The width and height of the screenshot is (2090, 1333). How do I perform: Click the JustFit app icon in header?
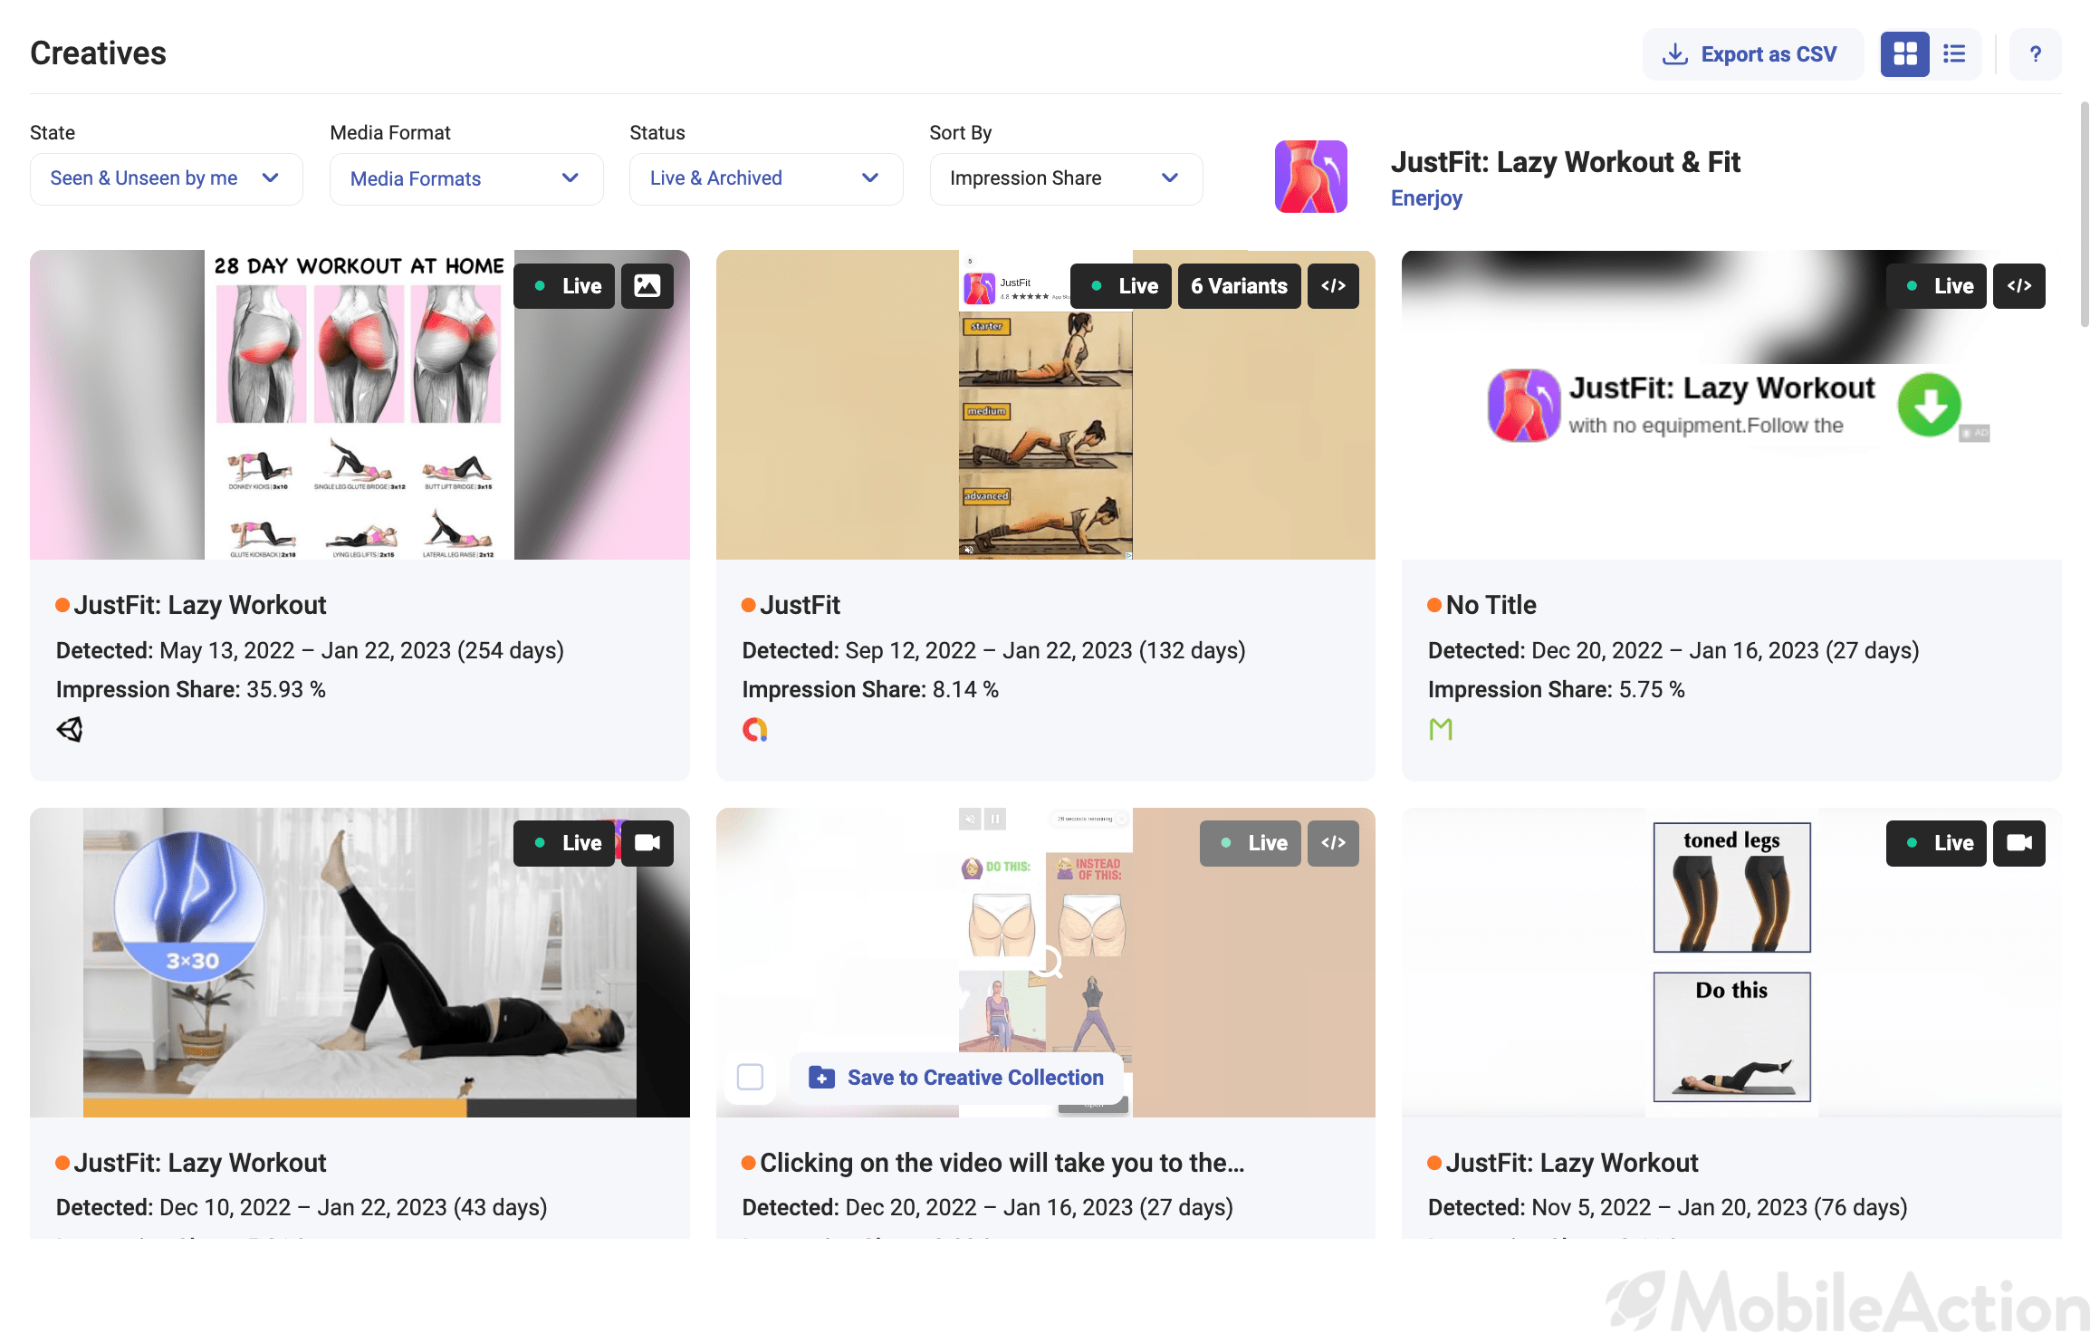(x=1311, y=177)
